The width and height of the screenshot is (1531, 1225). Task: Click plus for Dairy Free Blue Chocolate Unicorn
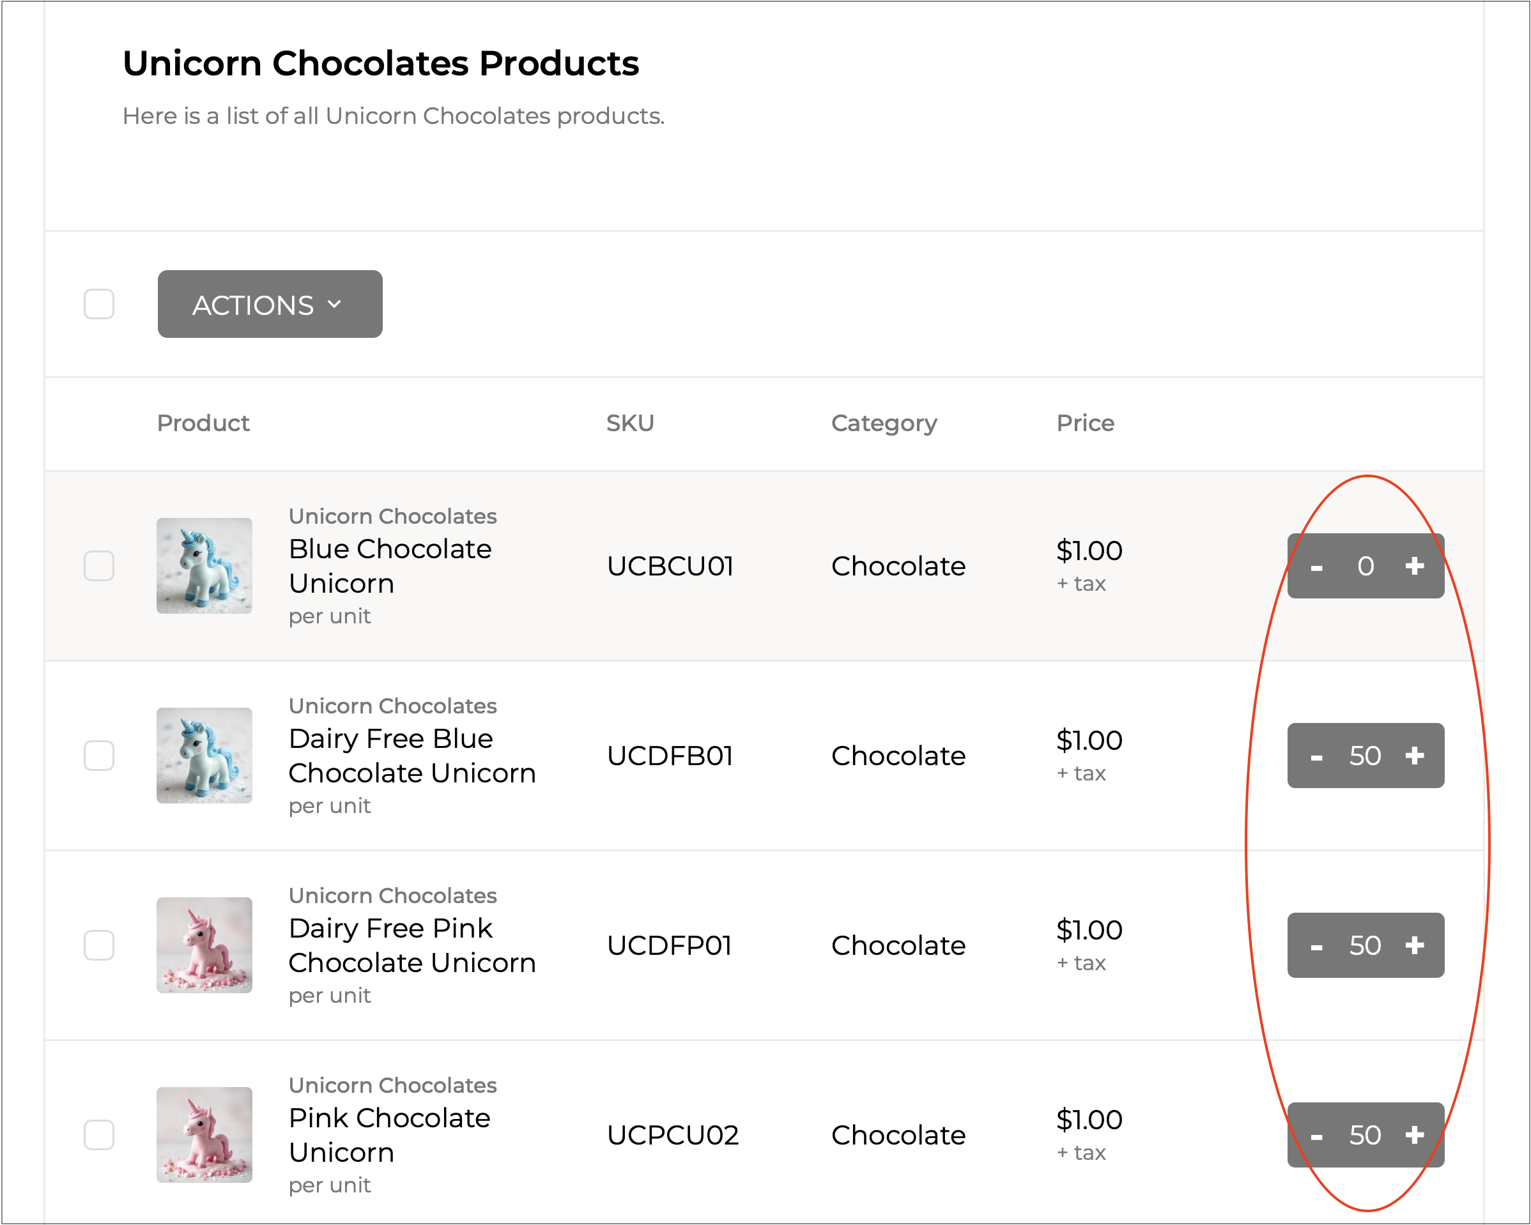1414,755
